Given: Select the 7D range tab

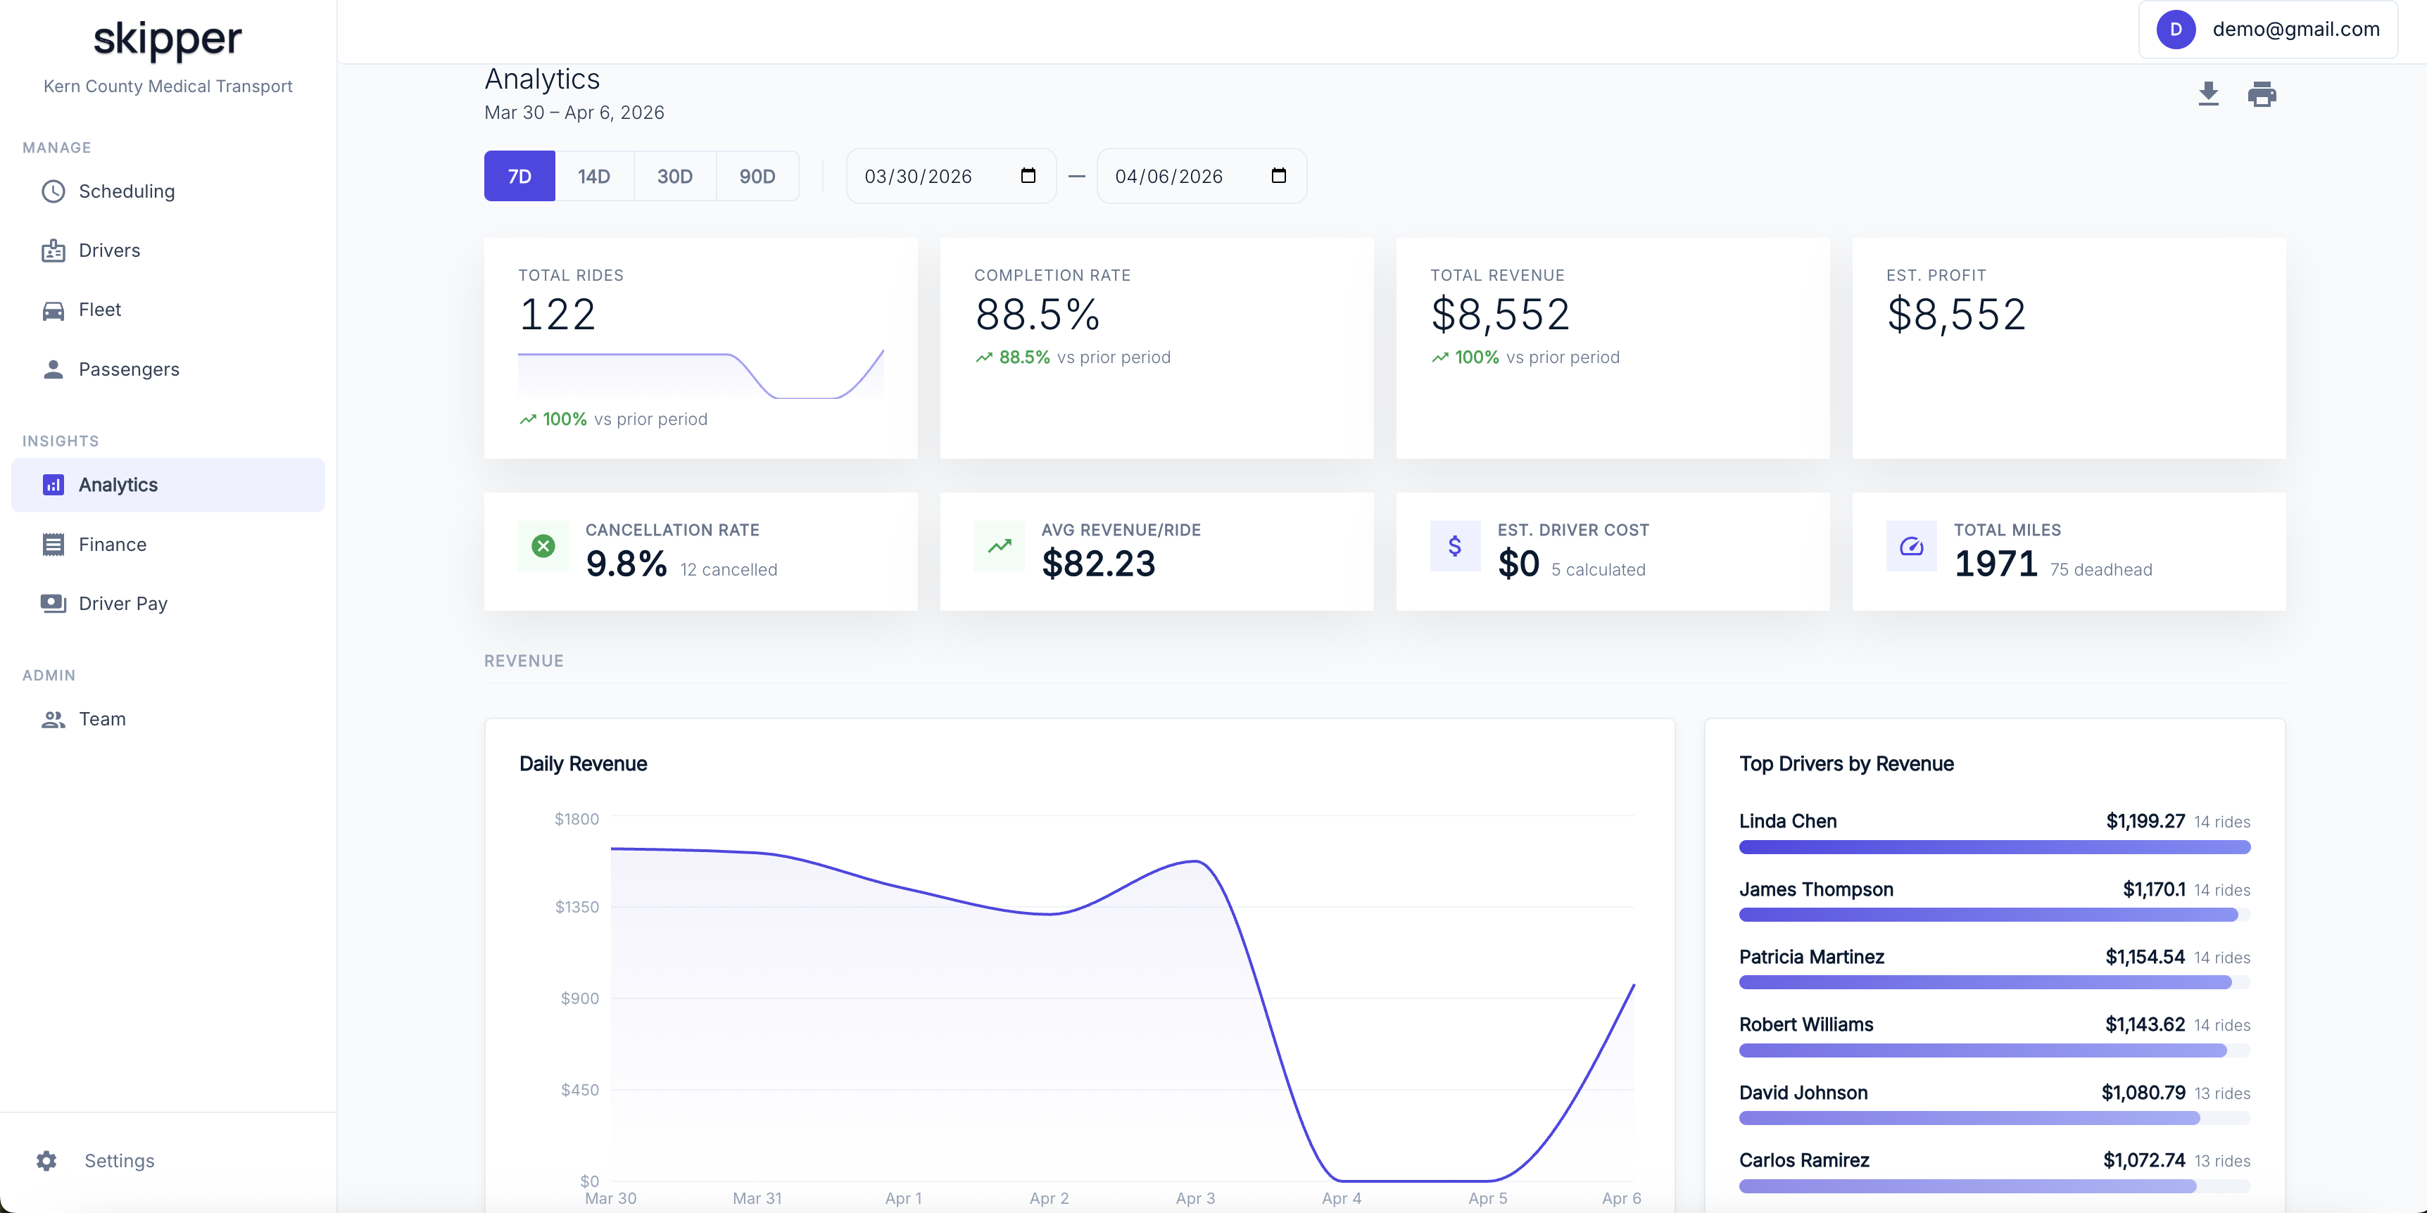Looking at the screenshot, I should pos(519,176).
